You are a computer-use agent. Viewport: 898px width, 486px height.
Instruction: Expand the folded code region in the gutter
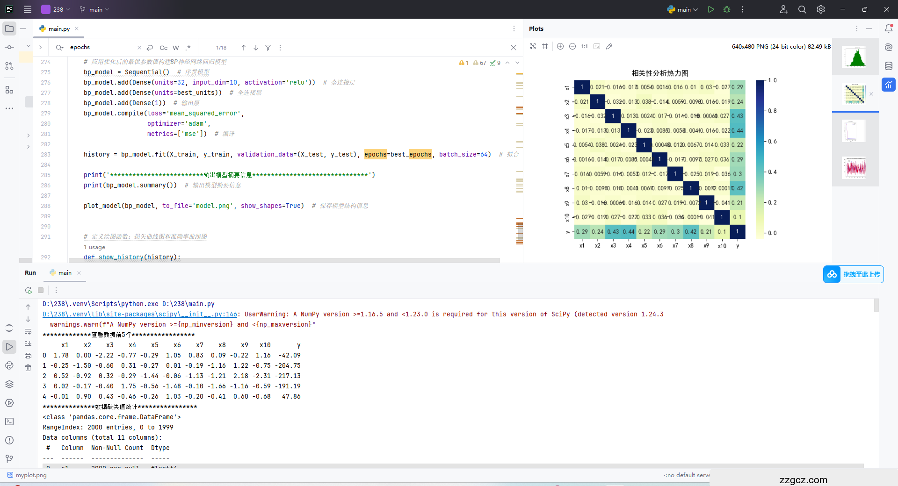[28, 135]
